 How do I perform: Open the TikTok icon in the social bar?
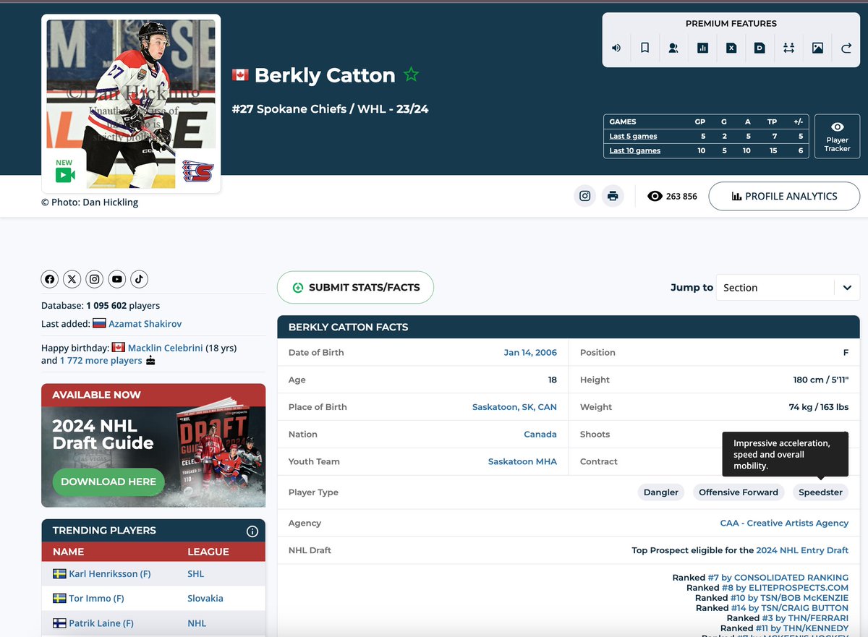(x=139, y=279)
